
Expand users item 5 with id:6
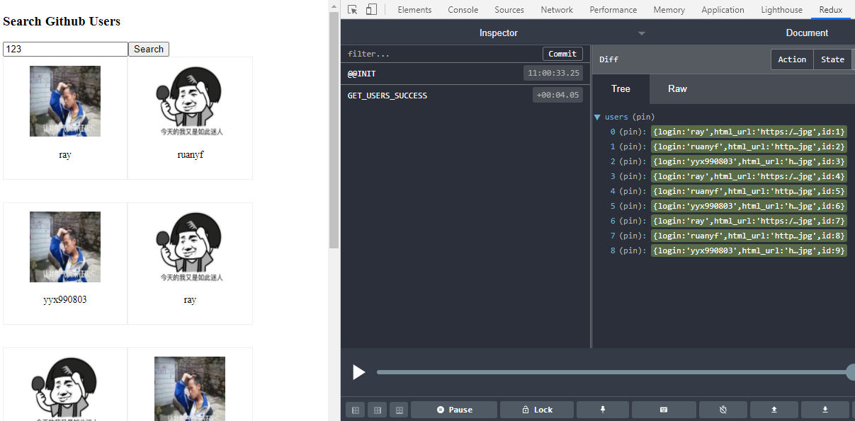tap(749, 206)
